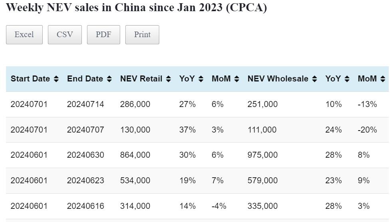This screenshot has width=392, height=222.
Task: Select the 864,000 NEV Retail cell
Action: point(135,155)
